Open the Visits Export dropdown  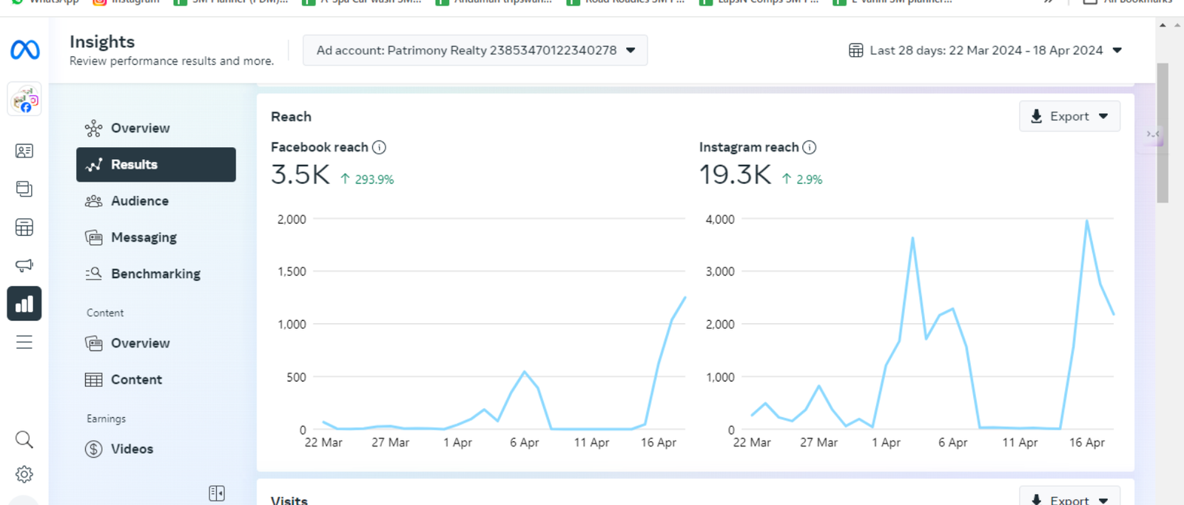tap(1069, 497)
